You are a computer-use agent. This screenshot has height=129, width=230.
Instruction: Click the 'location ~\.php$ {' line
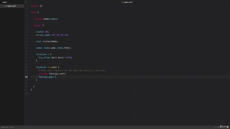tap(47, 67)
